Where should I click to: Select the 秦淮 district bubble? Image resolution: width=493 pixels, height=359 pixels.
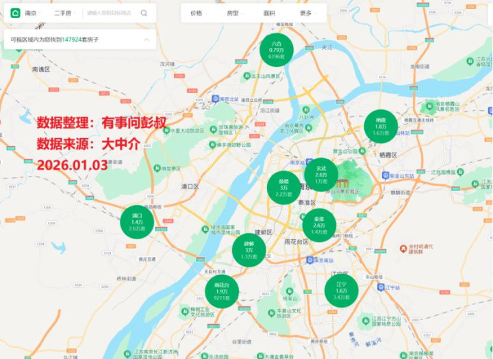click(319, 225)
